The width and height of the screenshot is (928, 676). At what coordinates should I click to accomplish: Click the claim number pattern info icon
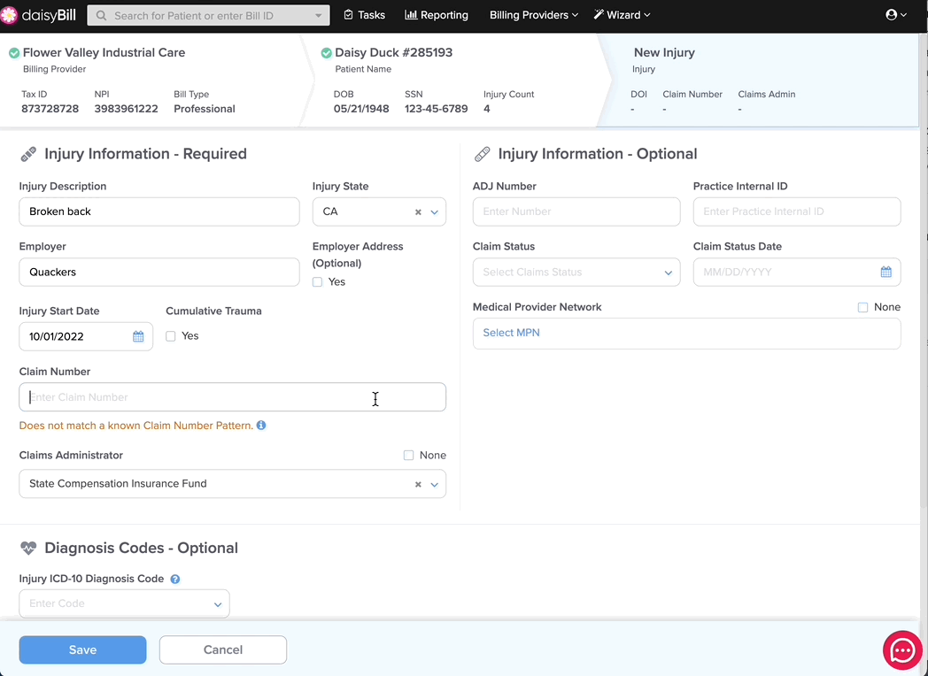[x=261, y=426]
